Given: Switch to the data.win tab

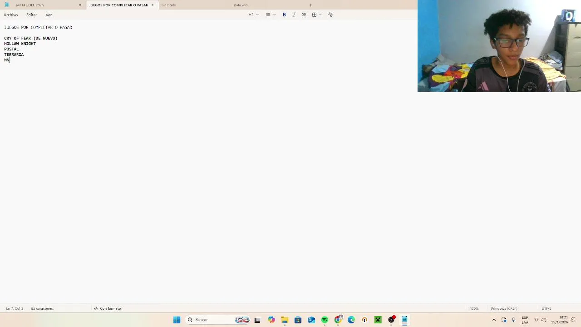Looking at the screenshot, I should point(241,5).
